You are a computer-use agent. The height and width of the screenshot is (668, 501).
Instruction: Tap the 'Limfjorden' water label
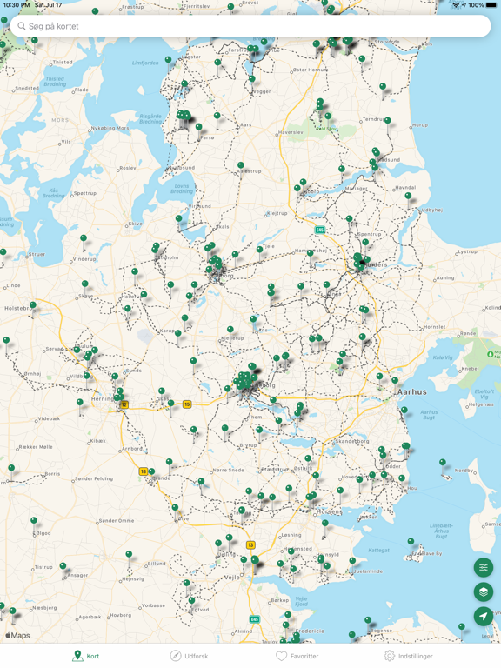145,63
